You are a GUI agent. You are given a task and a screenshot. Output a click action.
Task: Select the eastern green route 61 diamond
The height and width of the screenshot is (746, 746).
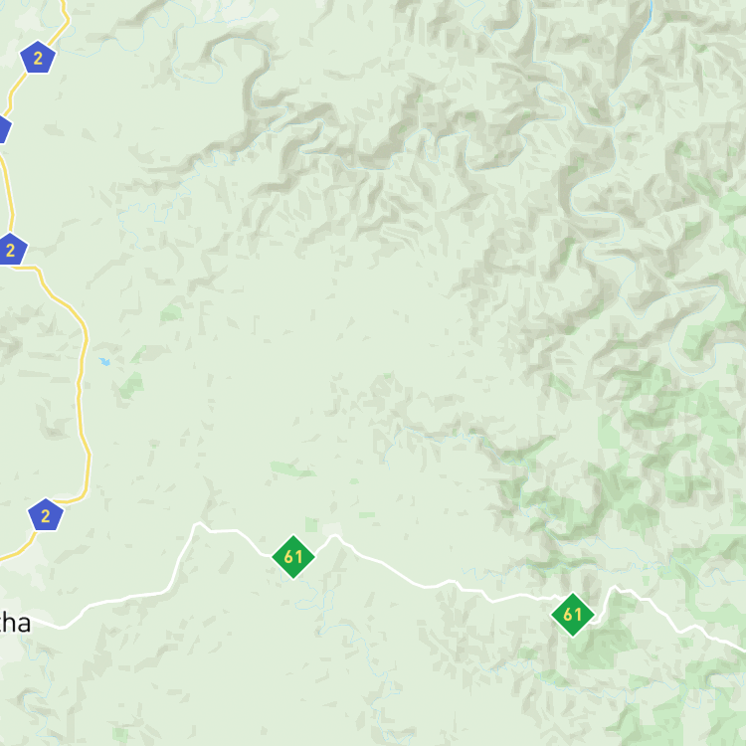coord(572,615)
